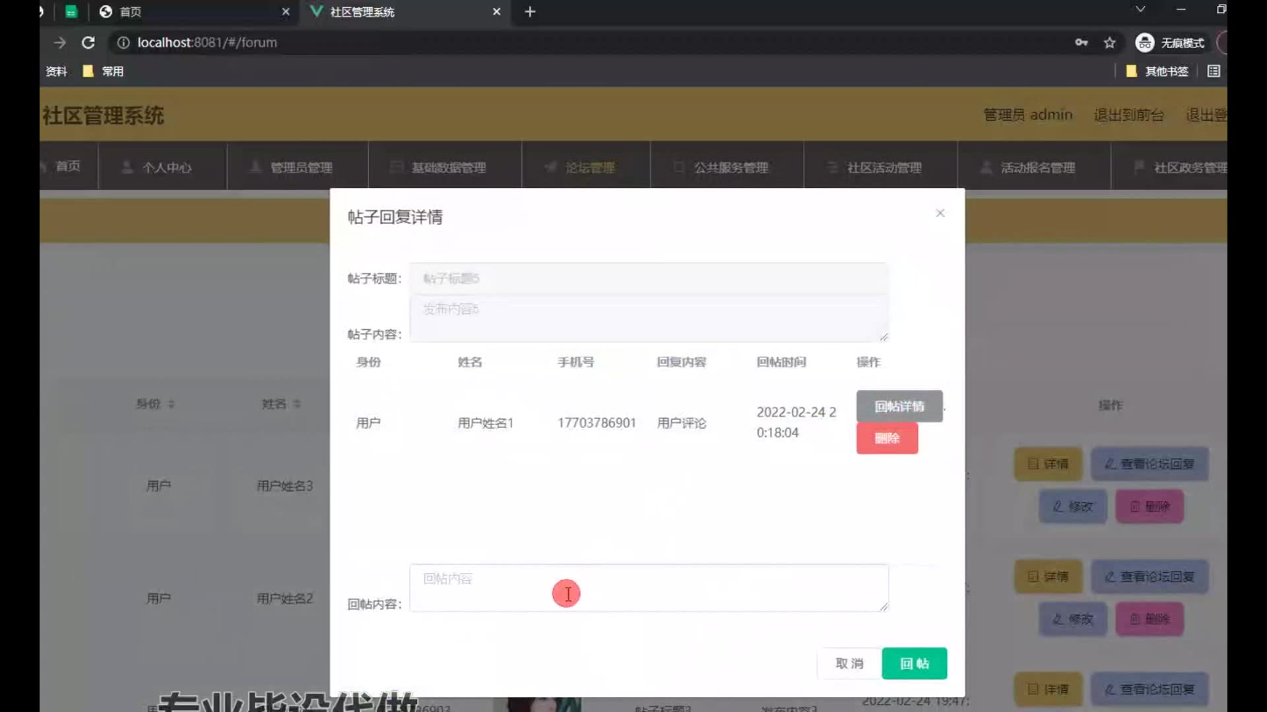The width and height of the screenshot is (1267, 712).
Task: Open 回帖详情 for the user reply
Action: click(899, 406)
